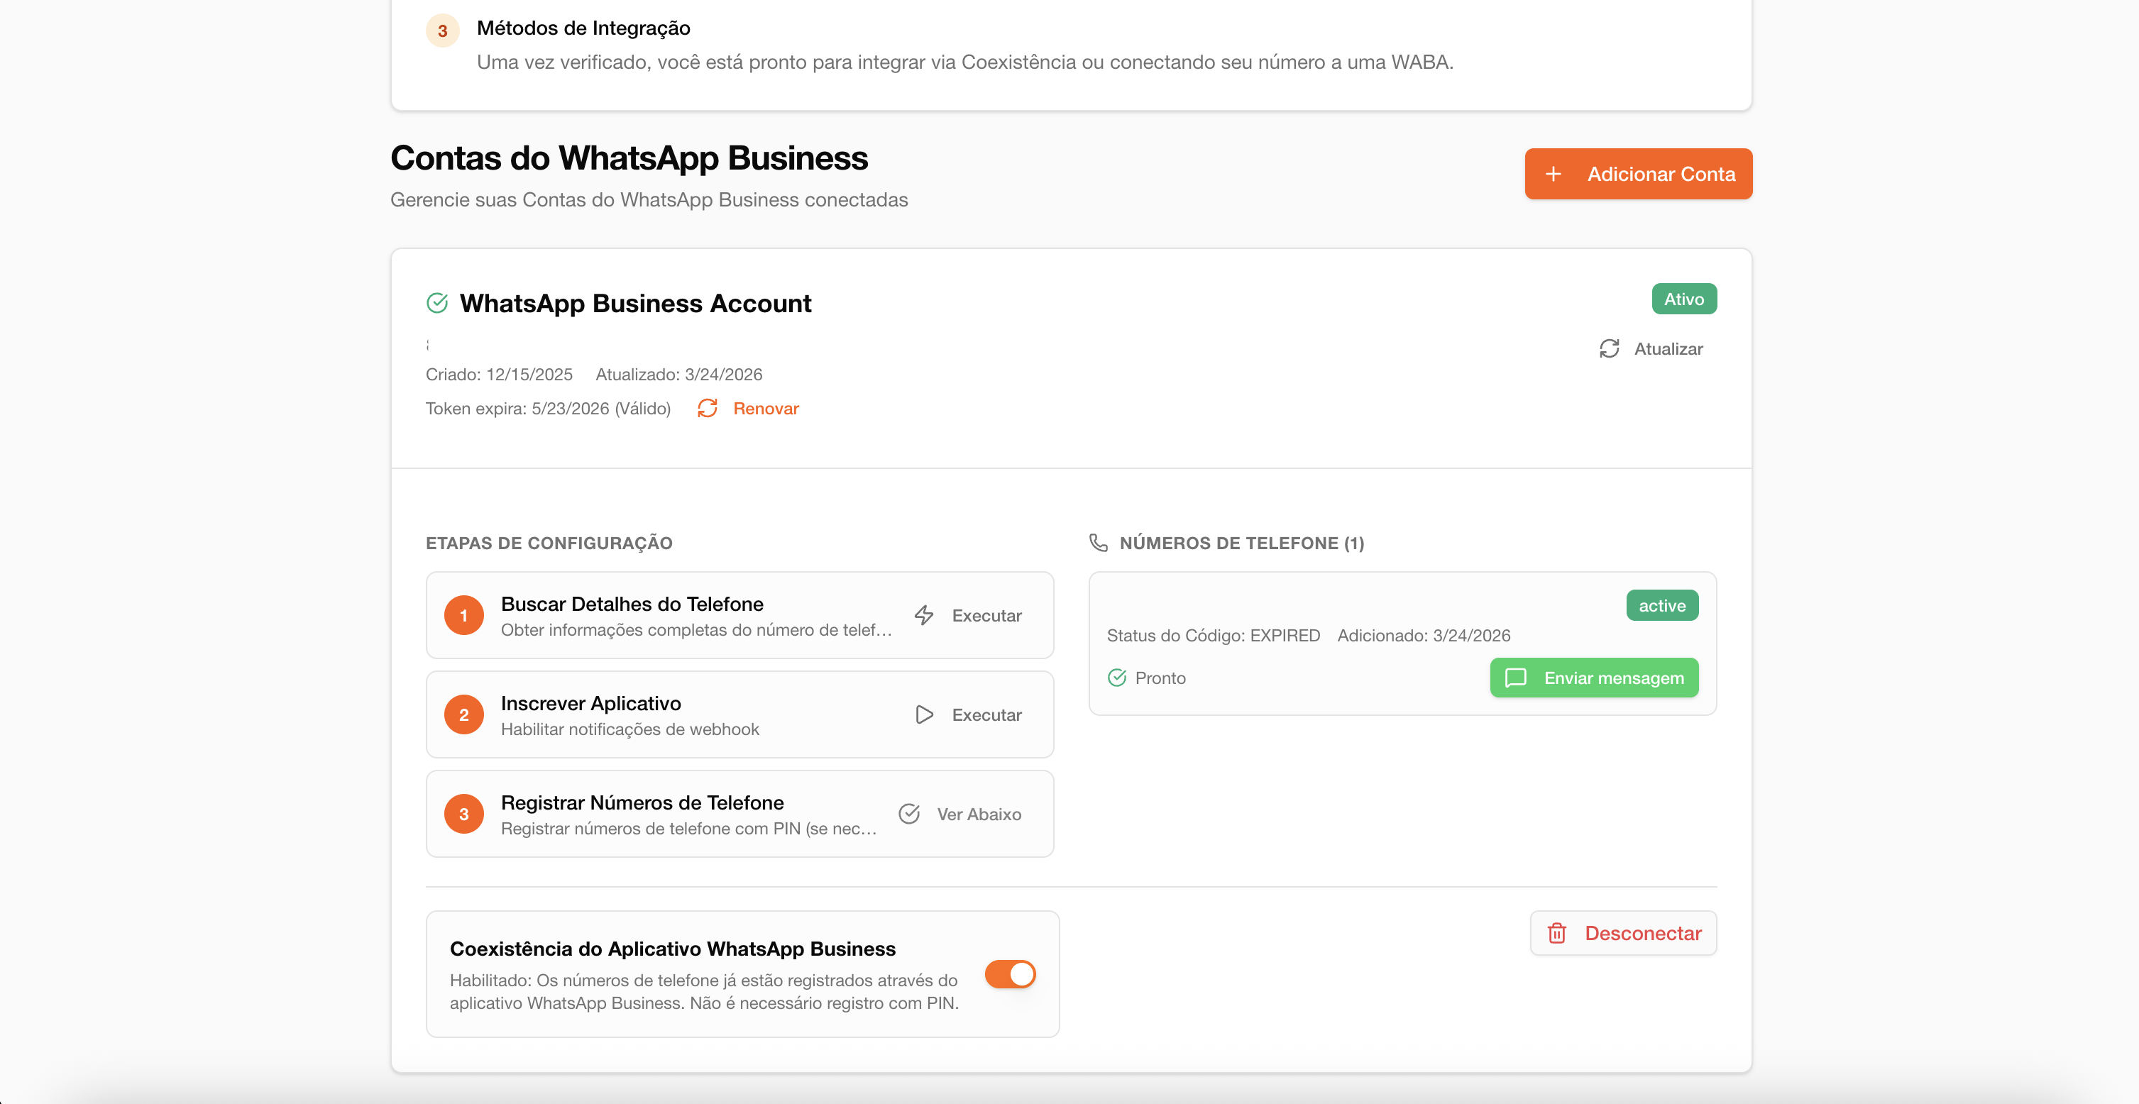This screenshot has height=1104, width=2139.
Task: Click the Pronto check status icon
Action: click(1116, 678)
